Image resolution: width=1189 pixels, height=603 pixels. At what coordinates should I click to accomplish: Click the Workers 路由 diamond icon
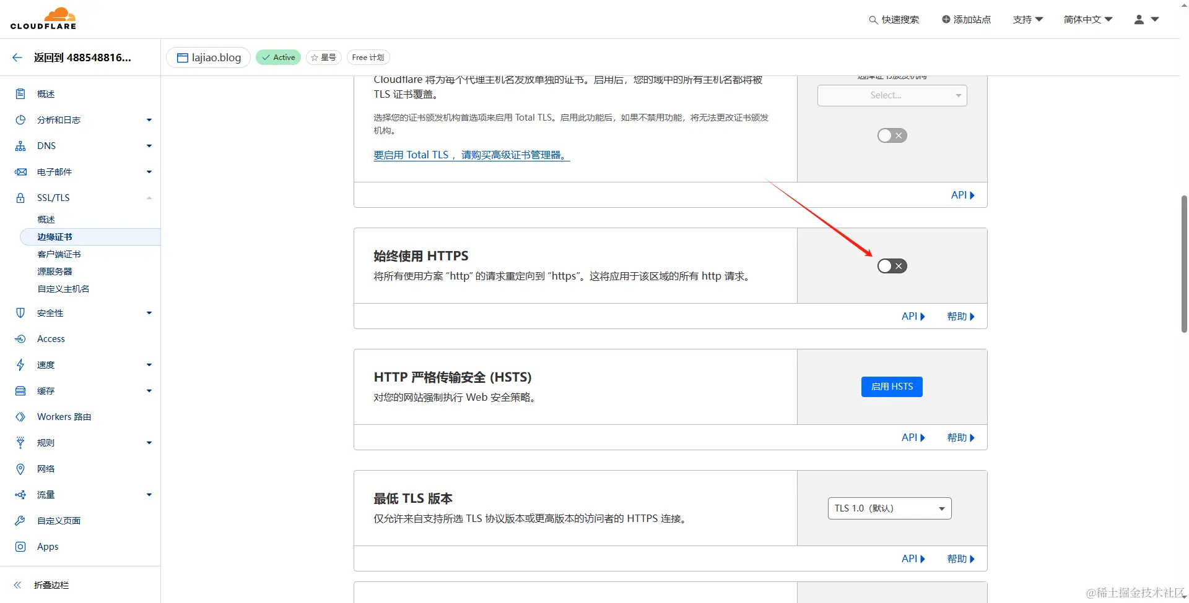click(20, 417)
